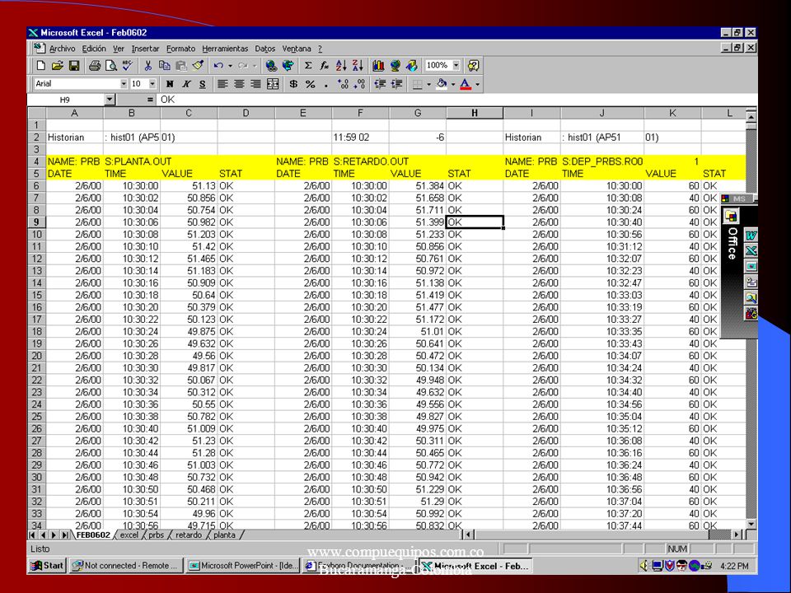Switch to the prbs sheet tab
The height and width of the screenshot is (593, 791).
[x=157, y=535]
